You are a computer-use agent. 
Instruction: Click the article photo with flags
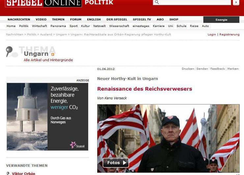click(x=168, y=138)
